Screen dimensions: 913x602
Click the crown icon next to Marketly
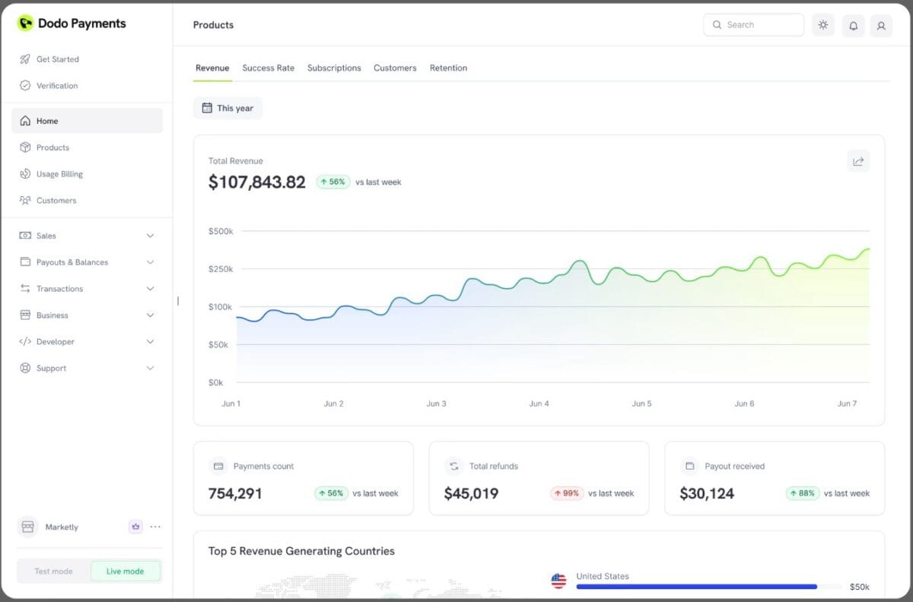(135, 527)
